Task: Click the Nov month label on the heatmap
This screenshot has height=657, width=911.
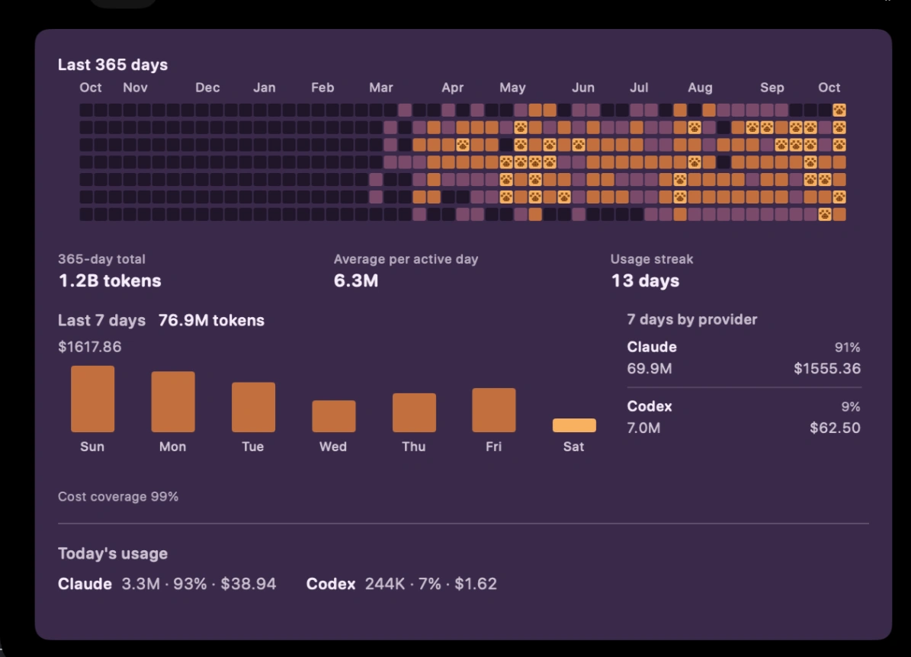Action: click(x=136, y=88)
